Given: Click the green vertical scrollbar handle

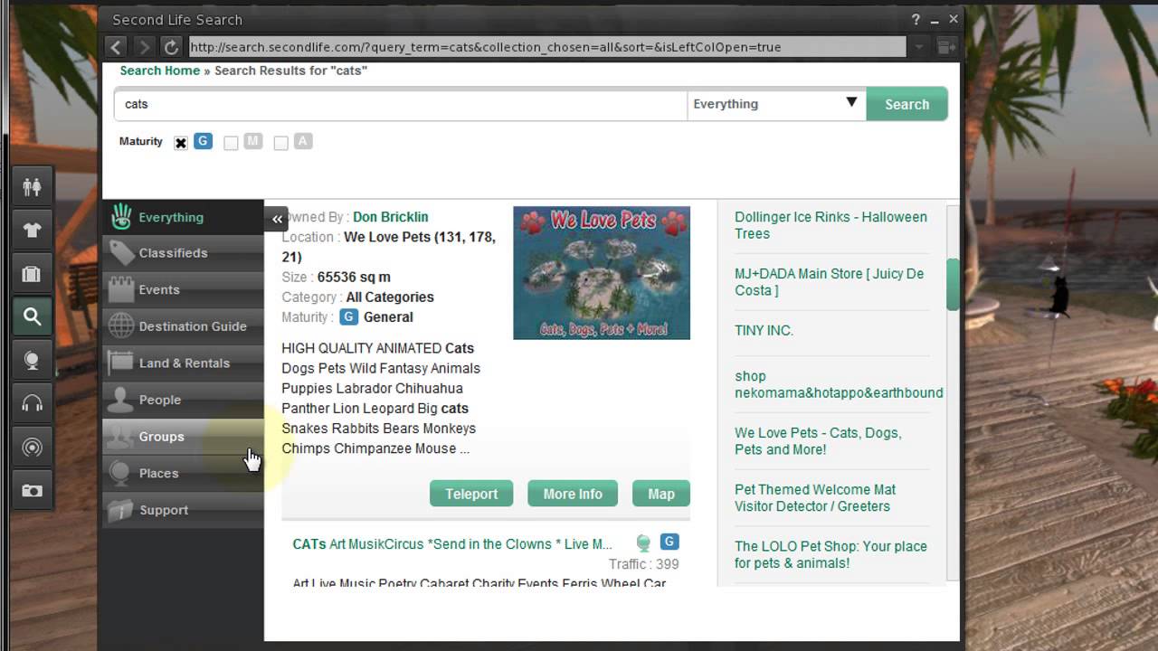Looking at the screenshot, I should click(x=953, y=284).
